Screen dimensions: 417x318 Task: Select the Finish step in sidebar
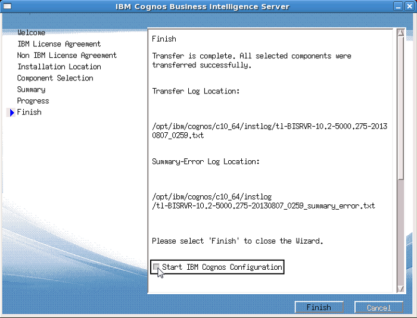pyautogui.click(x=29, y=112)
